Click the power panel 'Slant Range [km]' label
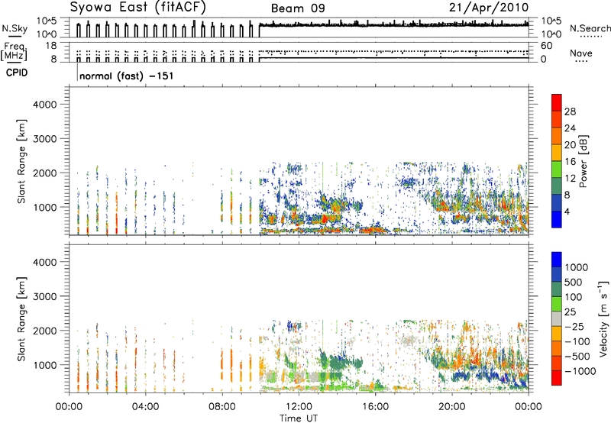Viewport: 611px width, 423px height. [x=21, y=161]
